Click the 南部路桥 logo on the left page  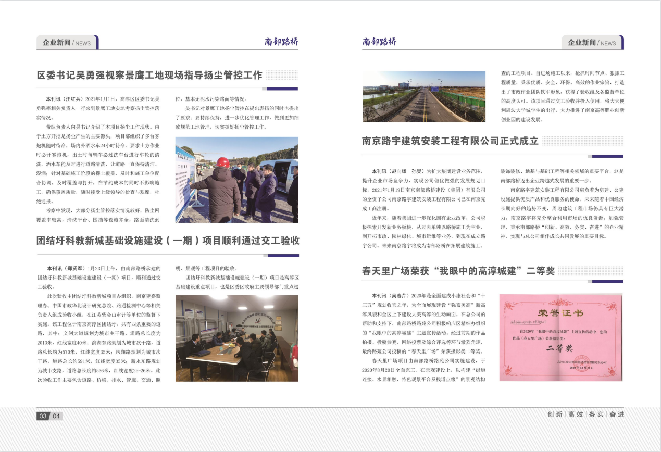click(x=281, y=42)
